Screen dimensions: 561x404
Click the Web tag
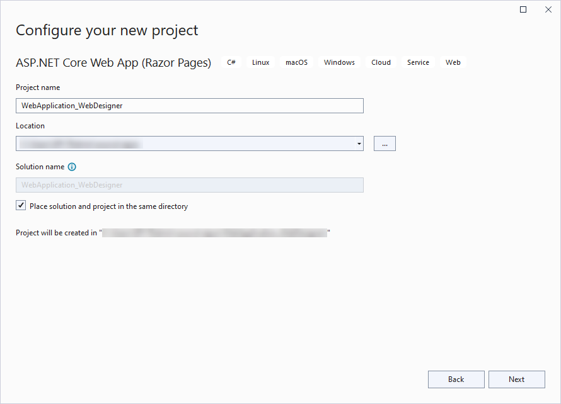coord(453,62)
